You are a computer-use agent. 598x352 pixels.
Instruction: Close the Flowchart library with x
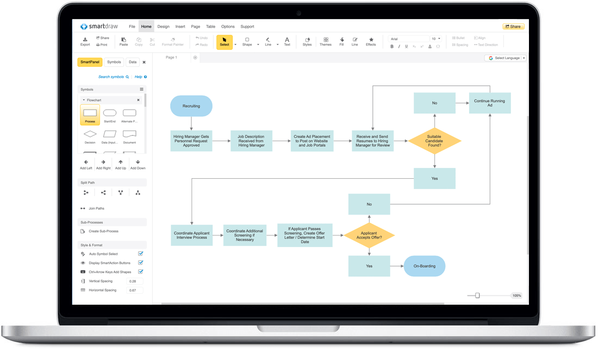point(138,100)
